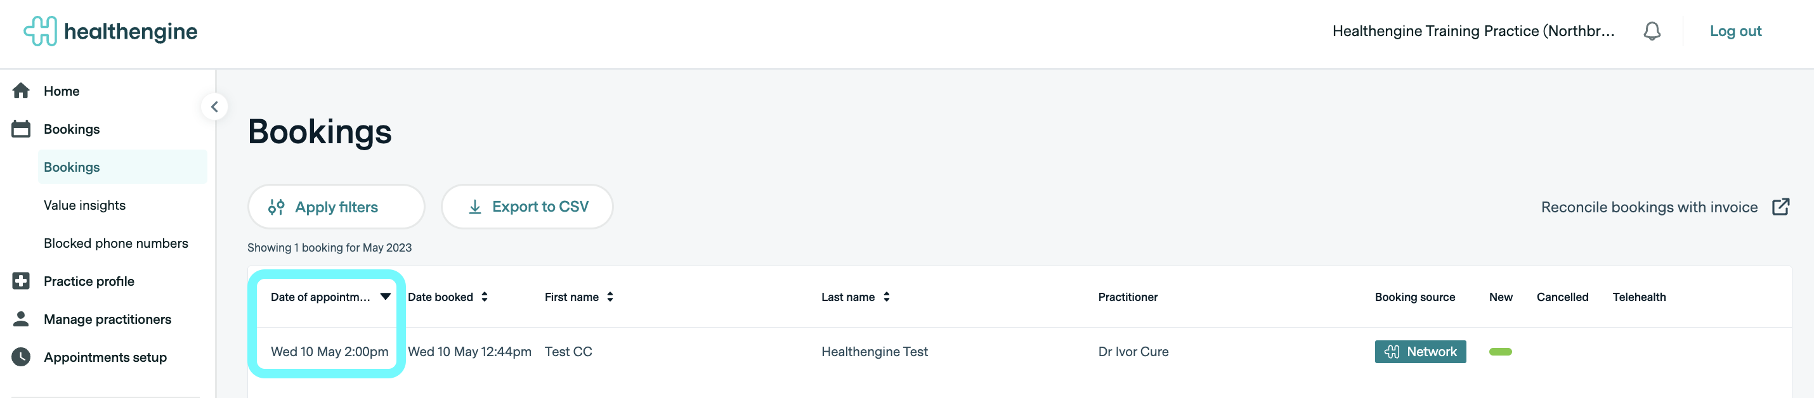1814x398 pixels.
Task: Click the Bookings calendar icon
Action: [21, 129]
